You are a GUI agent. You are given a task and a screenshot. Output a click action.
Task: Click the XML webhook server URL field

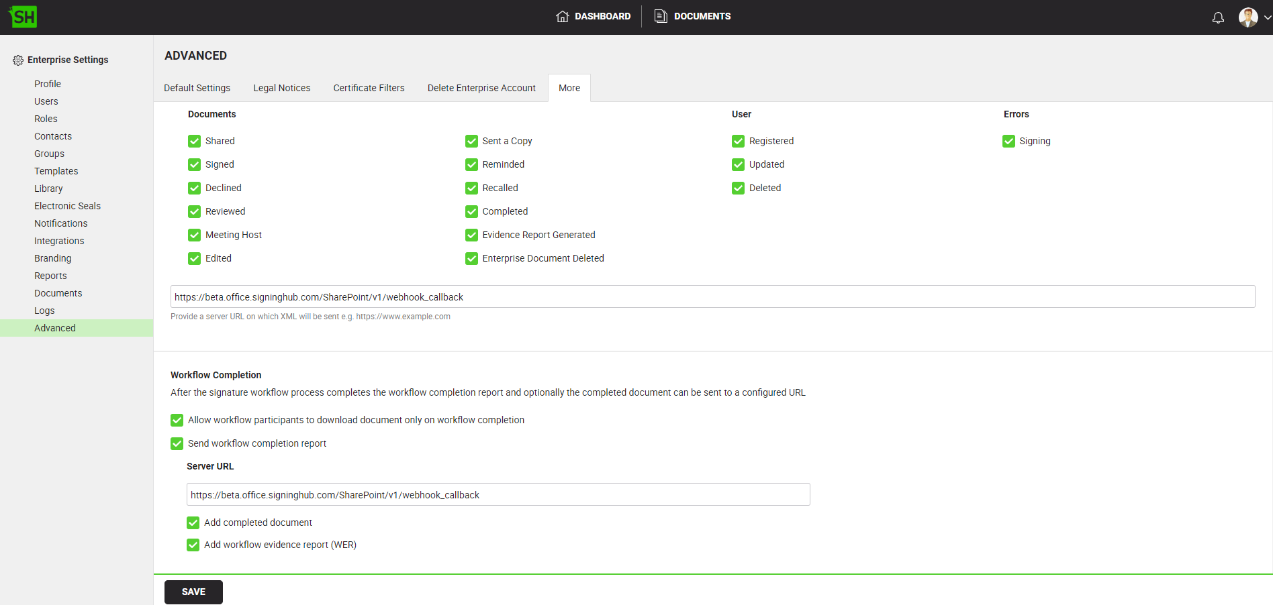click(712, 297)
